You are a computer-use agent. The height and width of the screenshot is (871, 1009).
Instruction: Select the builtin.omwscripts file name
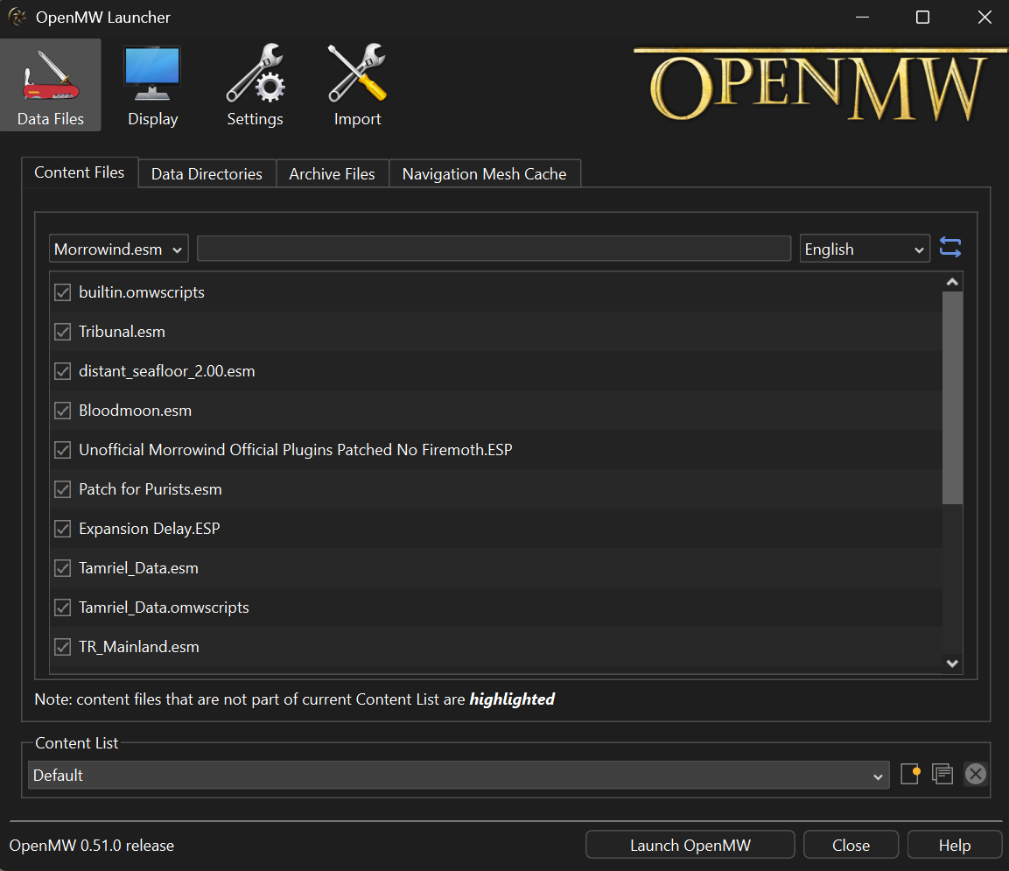(142, 292)
